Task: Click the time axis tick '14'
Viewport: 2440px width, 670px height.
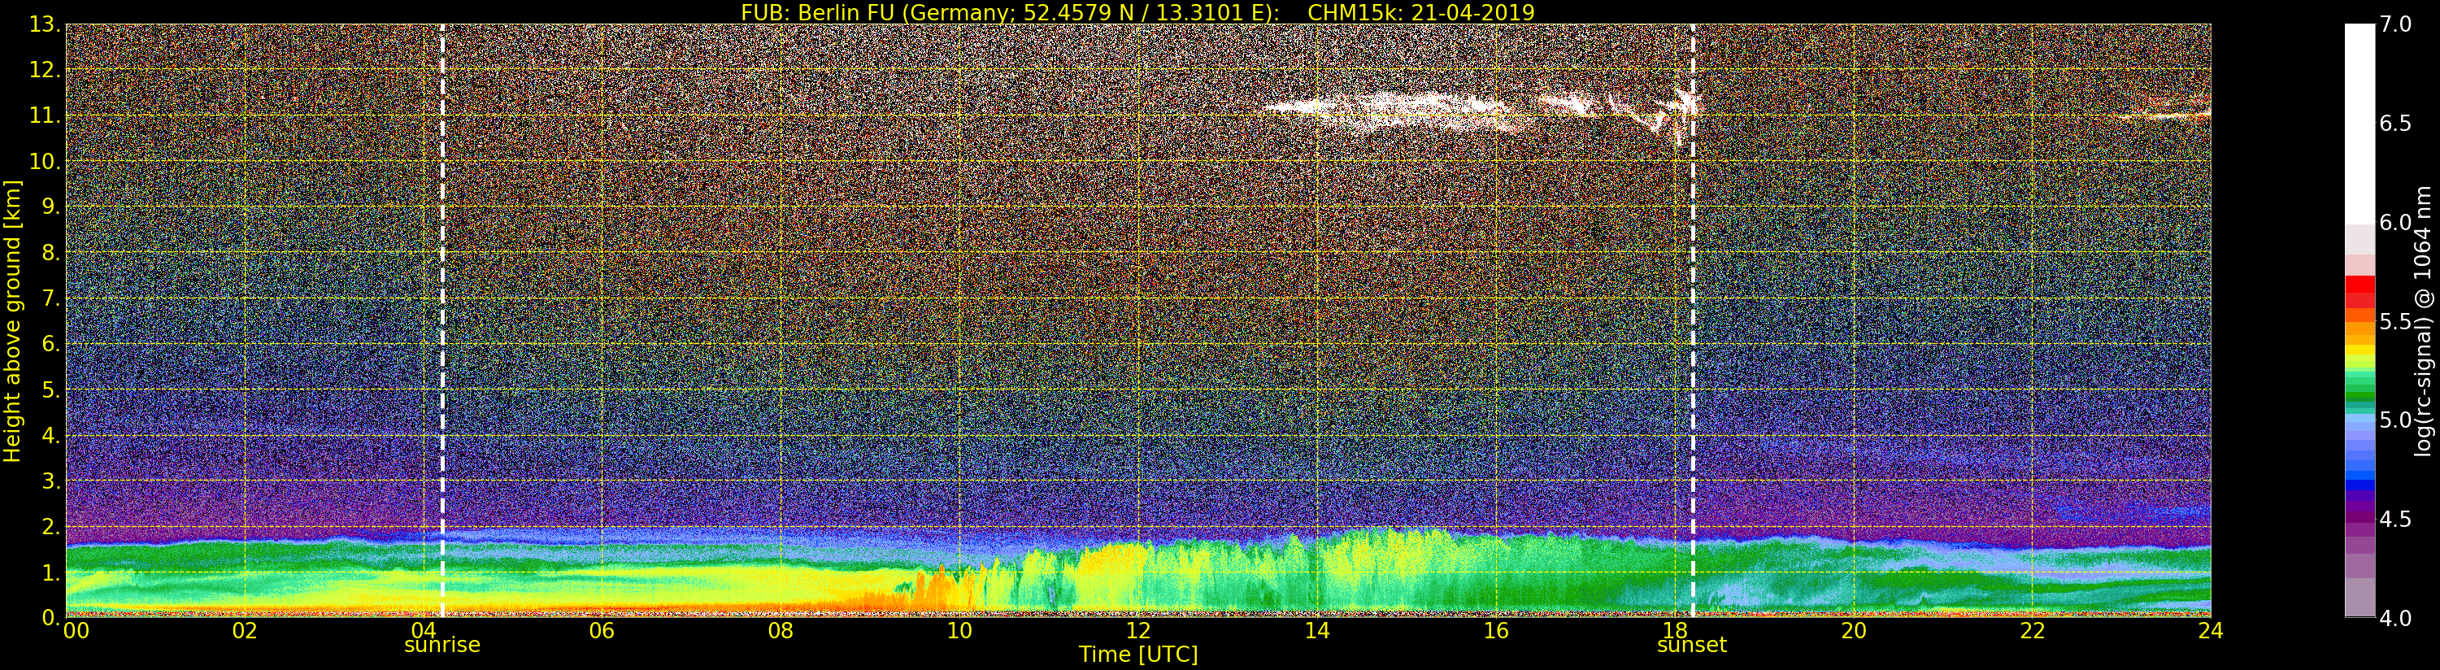Action: point(1316,631)
